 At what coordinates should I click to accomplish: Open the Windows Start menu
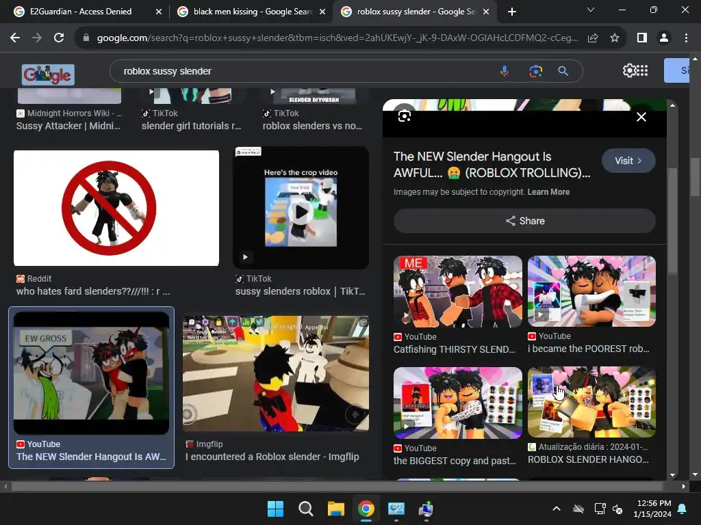coord(275,509)
